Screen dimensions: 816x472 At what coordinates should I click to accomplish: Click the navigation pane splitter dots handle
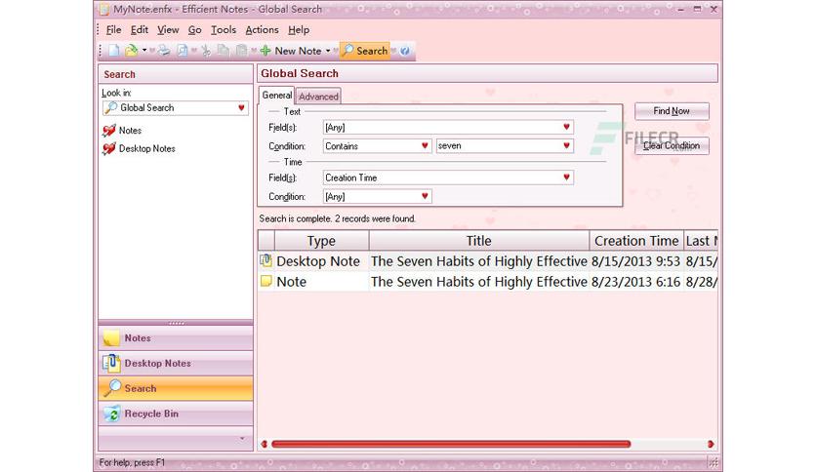tap(176, 324)
